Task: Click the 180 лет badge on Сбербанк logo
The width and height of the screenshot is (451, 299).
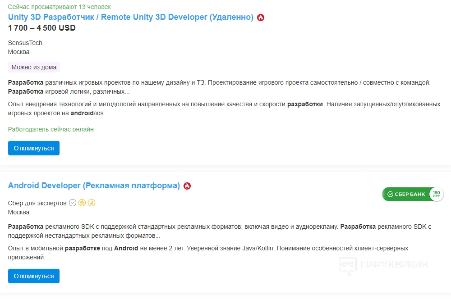Action: 436,195
